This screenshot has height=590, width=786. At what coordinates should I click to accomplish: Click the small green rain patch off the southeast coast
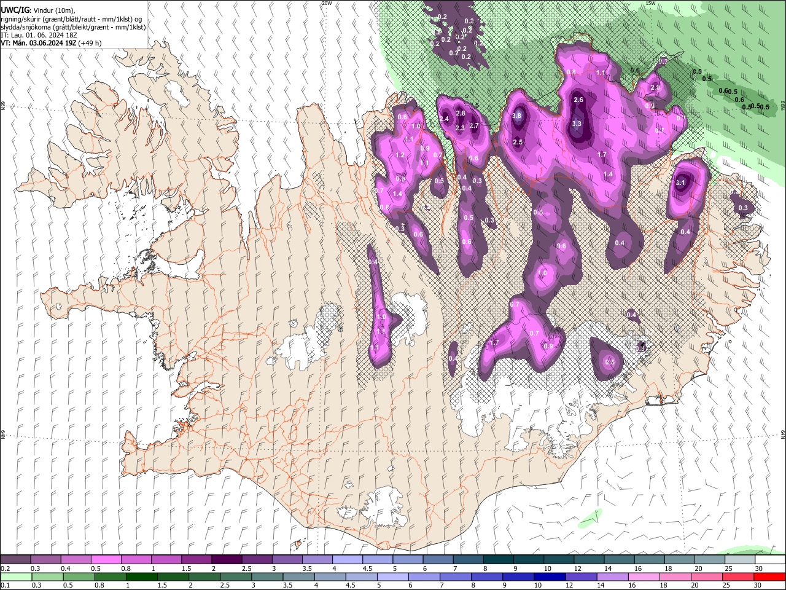pyautogui.click(x=591, y=519)
